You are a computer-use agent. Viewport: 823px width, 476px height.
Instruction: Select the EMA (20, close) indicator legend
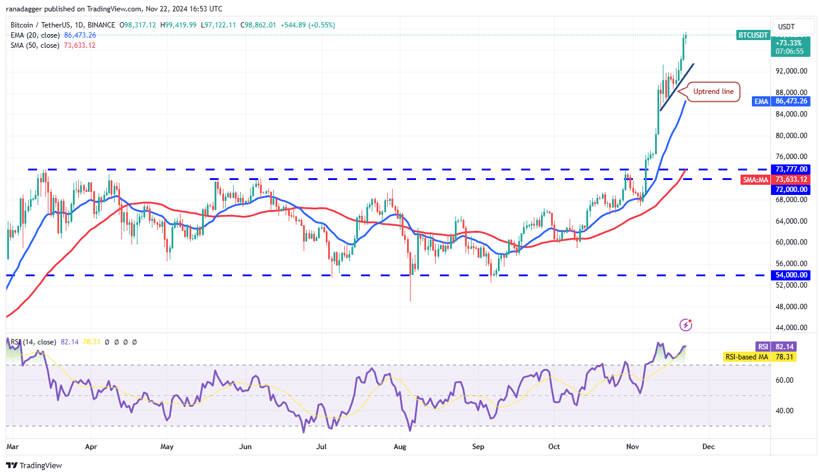point(35,35)
